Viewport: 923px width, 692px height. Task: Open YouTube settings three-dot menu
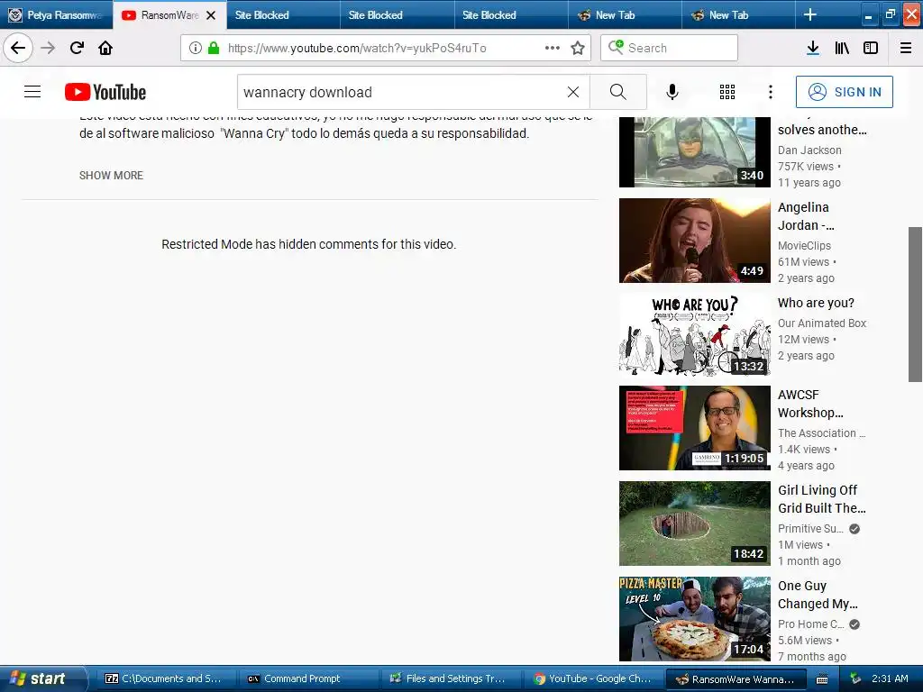(x=771, y=92)
